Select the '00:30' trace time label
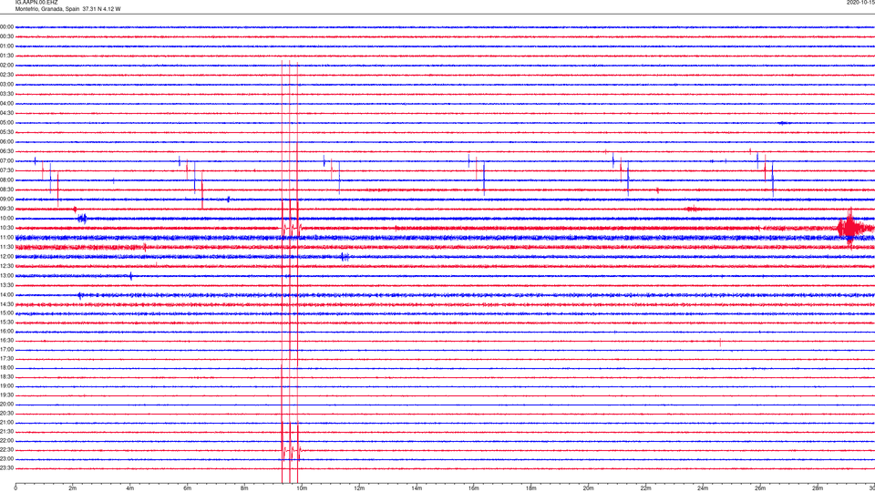 (x=6, y=36)
